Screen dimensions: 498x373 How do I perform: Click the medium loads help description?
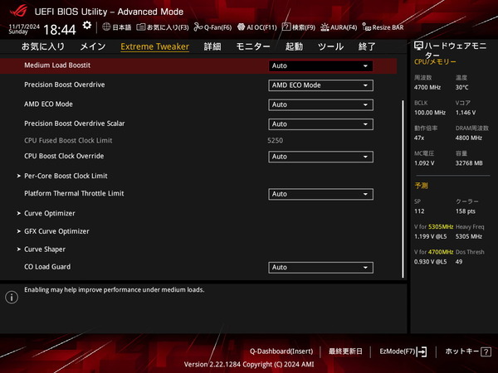pos(115,289)
